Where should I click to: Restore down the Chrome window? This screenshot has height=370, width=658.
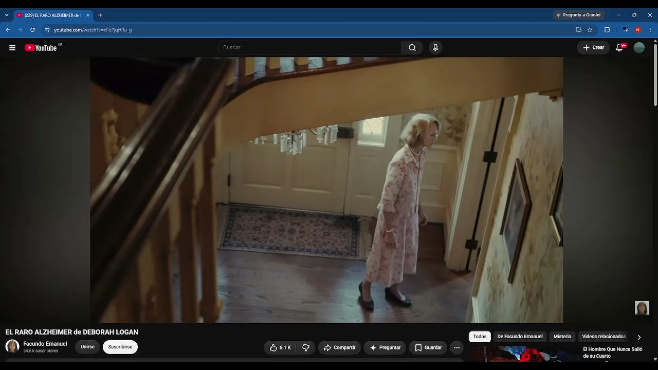(x=634, y=15)
